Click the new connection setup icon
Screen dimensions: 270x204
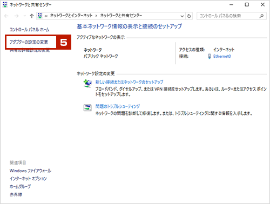[x=87, y=84]
